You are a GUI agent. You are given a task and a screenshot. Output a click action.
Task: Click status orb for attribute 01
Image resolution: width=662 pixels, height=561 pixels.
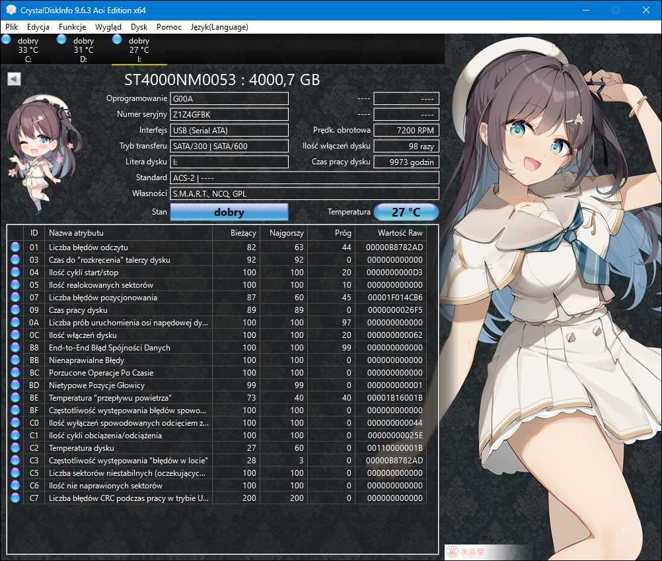click(x=15, y=247)
